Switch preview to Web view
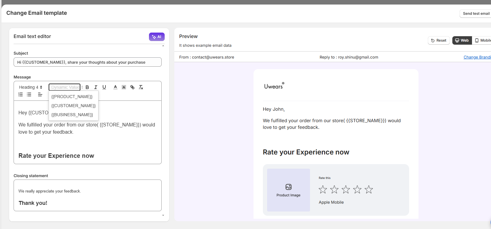This screenshot has height=229, width=491. click(x=462, y=40)
